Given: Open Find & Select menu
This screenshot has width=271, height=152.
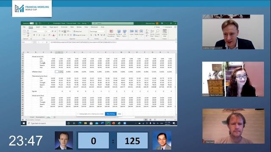Looking at the screenshot, I should (x=158, y=33).
